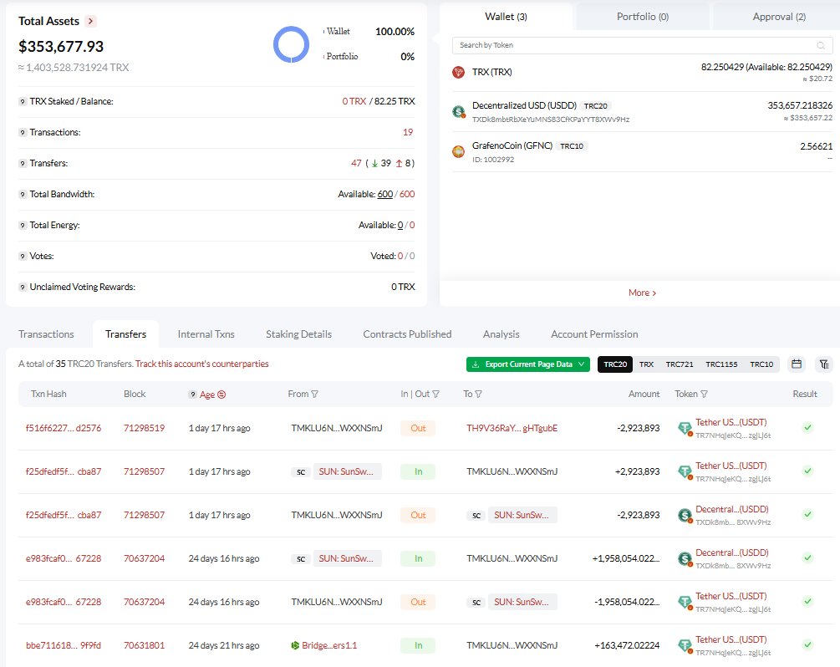Click help icon next to Age column
Image resolution: width=840 pixels, height=667 pixels.
(x=193, y=395)
